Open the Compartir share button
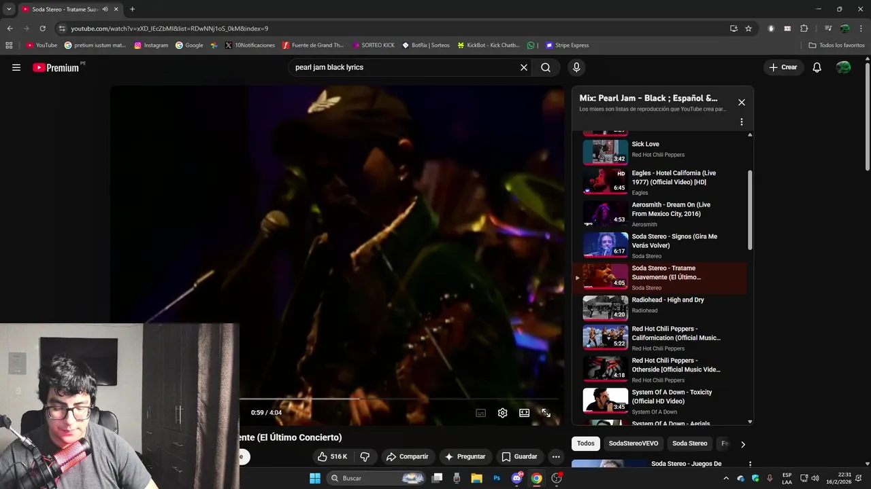The height and width of the screenshot is (489, 871). (407, 456)
